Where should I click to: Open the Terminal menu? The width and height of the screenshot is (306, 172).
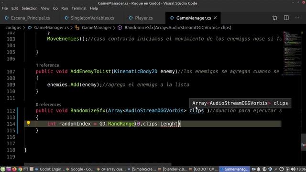[x=79, y=9]
